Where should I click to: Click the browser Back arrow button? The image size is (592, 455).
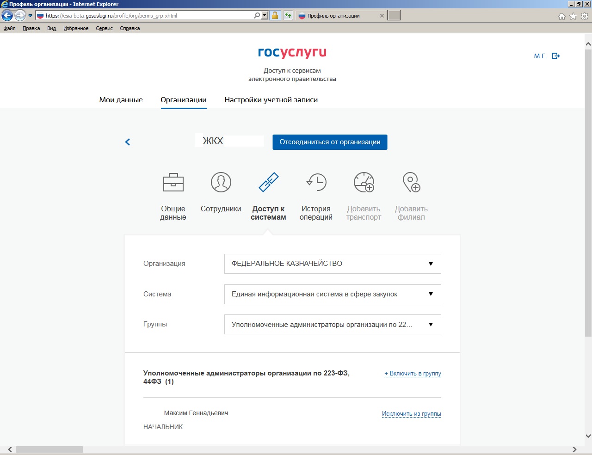point(7,16)
